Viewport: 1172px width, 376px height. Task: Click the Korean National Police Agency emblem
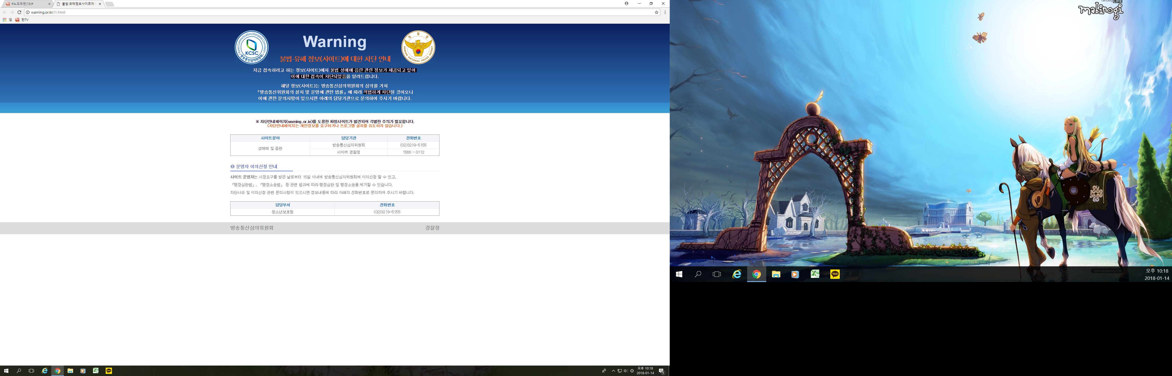[x=418, y=47]
